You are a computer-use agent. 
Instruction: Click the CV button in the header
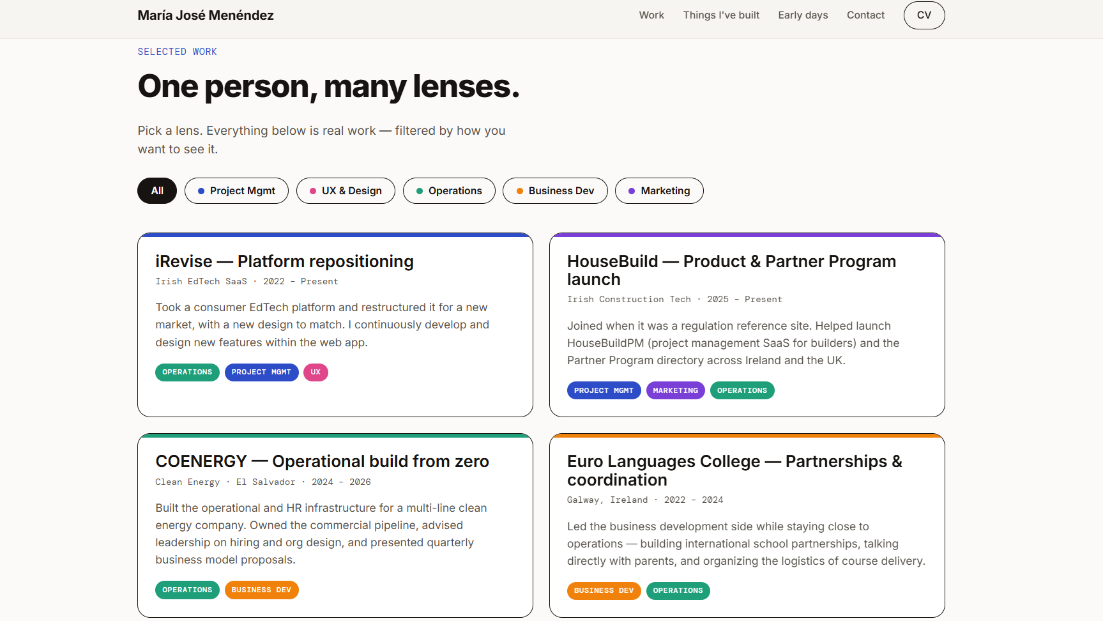coord(924,15)
